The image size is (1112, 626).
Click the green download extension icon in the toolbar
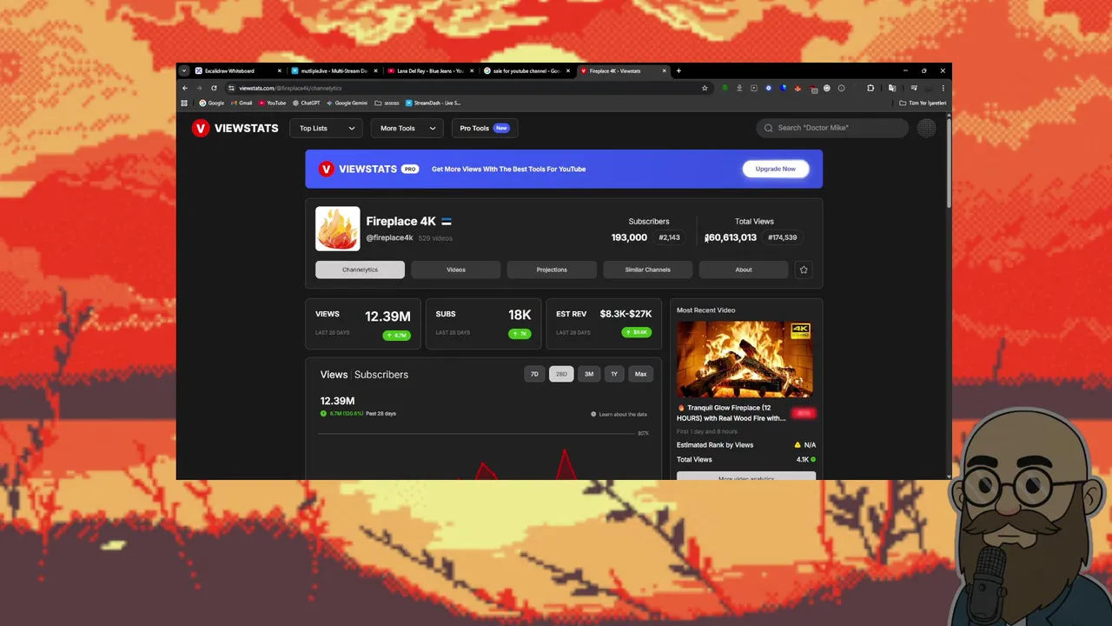[725, 88]
